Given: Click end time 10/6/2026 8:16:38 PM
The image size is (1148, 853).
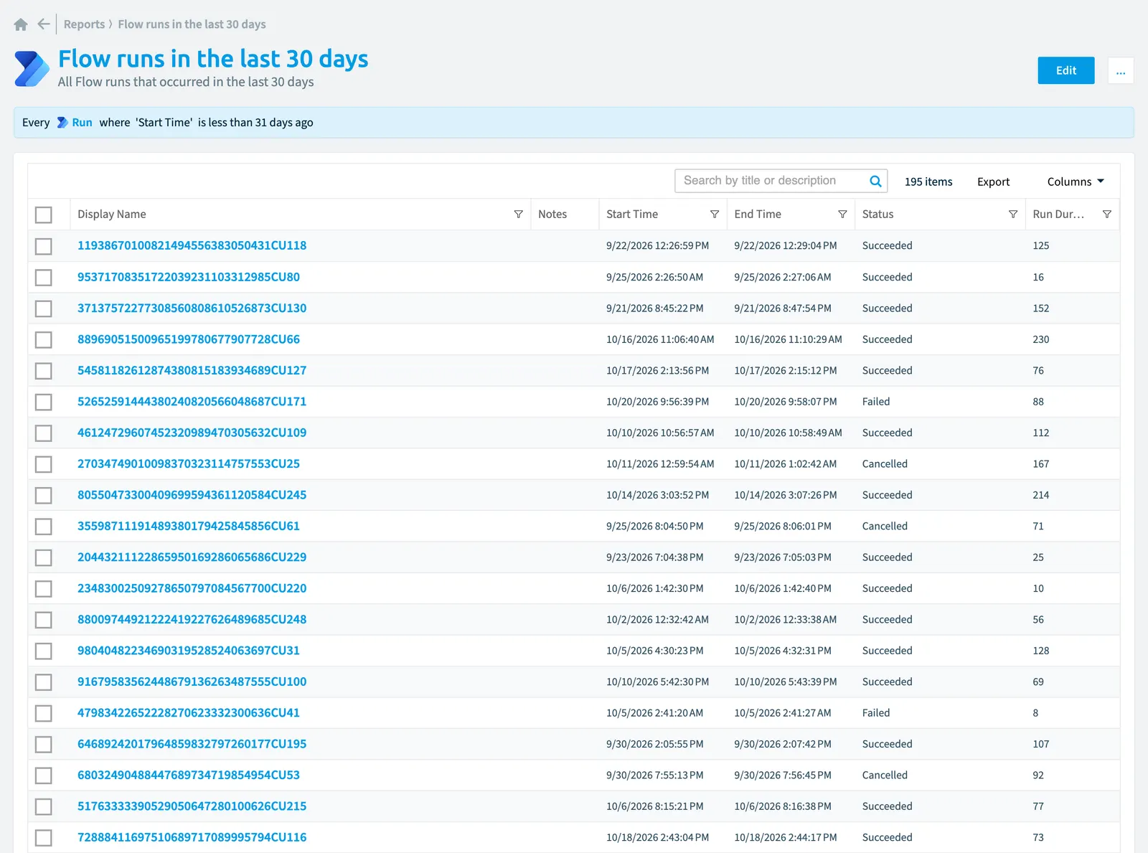Looking at the screenshot, I should (x=783, y=806).
